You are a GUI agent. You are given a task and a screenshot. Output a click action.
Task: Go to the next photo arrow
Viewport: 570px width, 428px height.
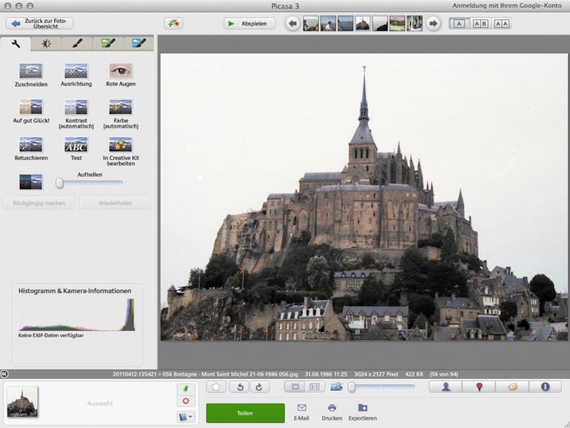[432, 24]
